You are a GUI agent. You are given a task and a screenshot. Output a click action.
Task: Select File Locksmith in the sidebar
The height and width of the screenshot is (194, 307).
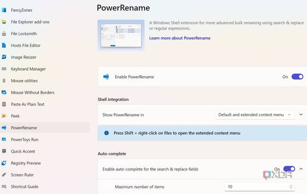pos(23,34)
